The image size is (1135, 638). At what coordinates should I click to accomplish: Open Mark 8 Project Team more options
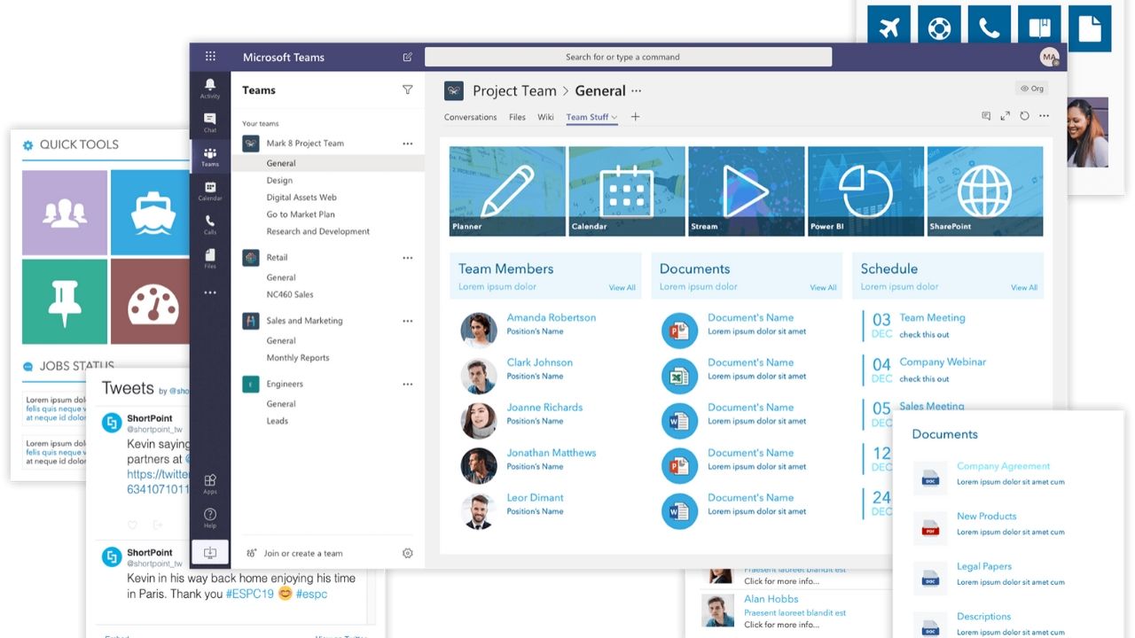tap(408, 144)
